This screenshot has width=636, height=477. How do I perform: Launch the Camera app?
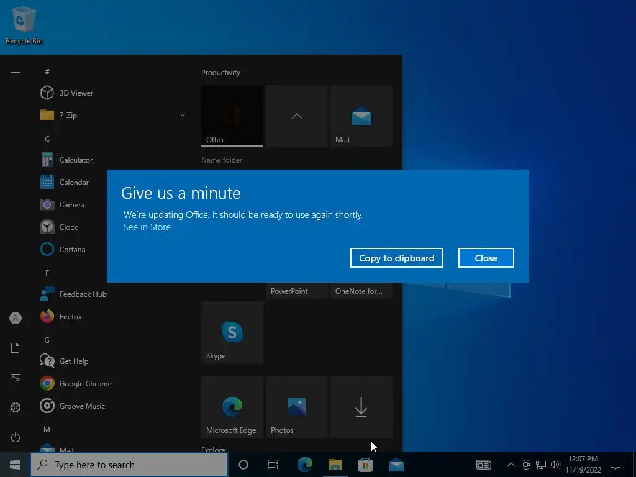coord(73,205)
